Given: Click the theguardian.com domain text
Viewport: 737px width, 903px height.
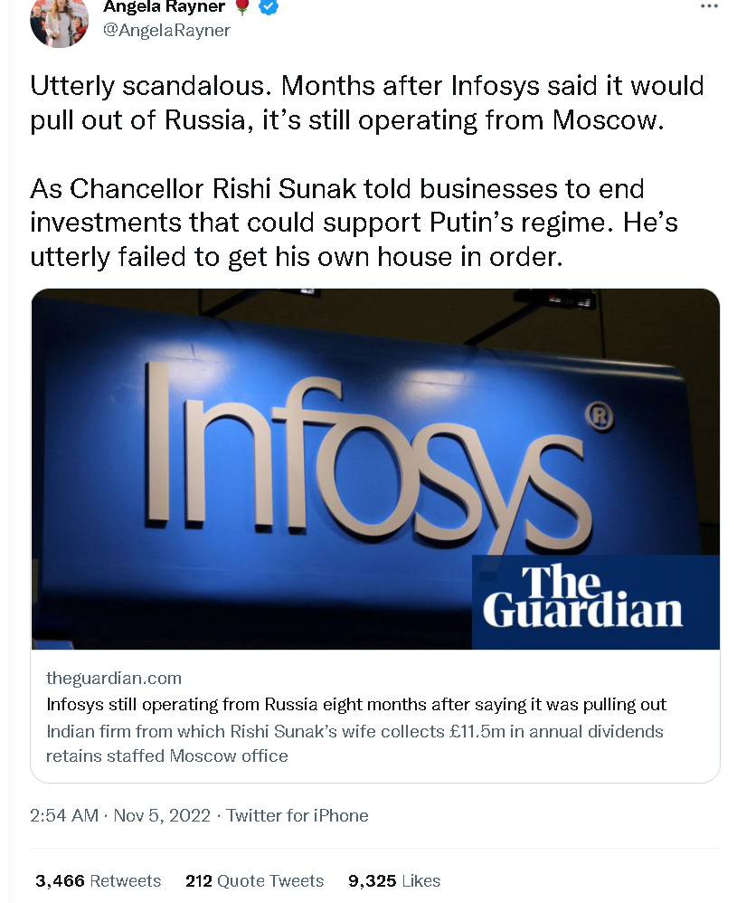Looking at the screenshot, I should click(114, 678).
